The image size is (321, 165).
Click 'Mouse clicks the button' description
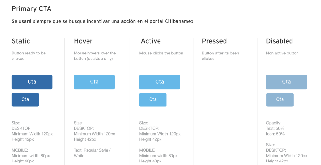point(161,53)
